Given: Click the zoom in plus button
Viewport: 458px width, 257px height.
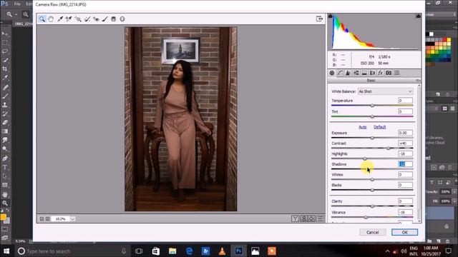Looking at the screenshot, I should (x=48, y=219).
